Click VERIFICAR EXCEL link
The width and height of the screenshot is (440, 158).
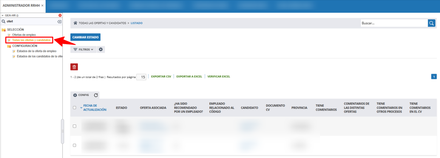click(219, 77)
